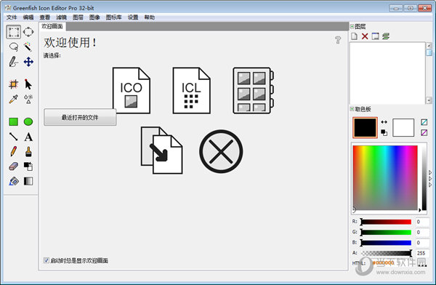436x285 pixels.
Task: Collapse the Layers (图层) panel
Action: (352, 26)
